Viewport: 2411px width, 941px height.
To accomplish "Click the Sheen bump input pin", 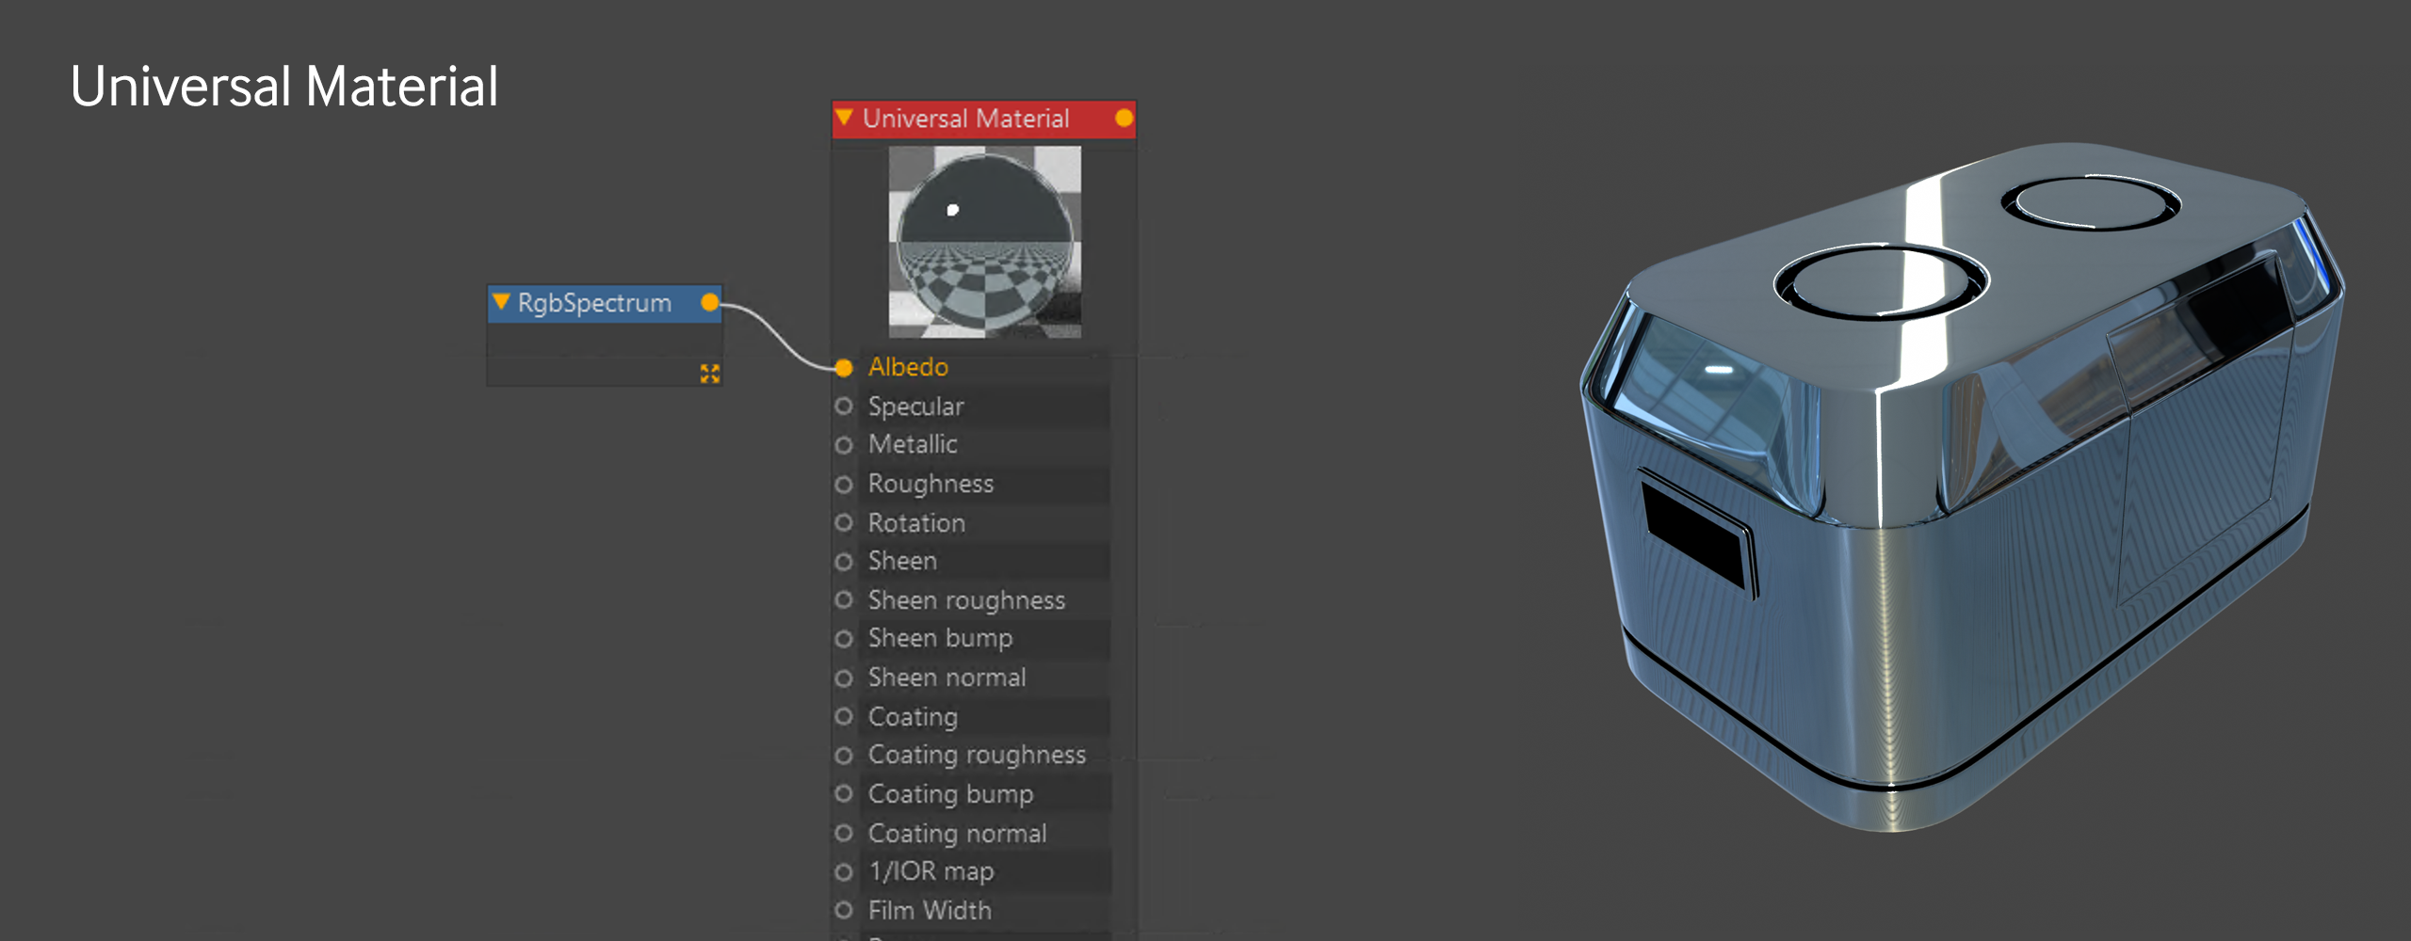I will (x=844, y=639).
